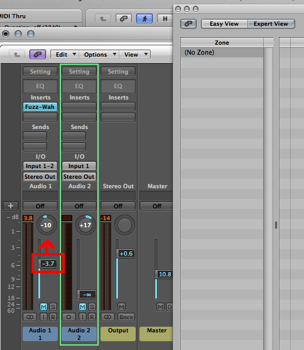This screenshot has height=350, width=304.
Task: Switch to Easy View
Action: [224, 23]
